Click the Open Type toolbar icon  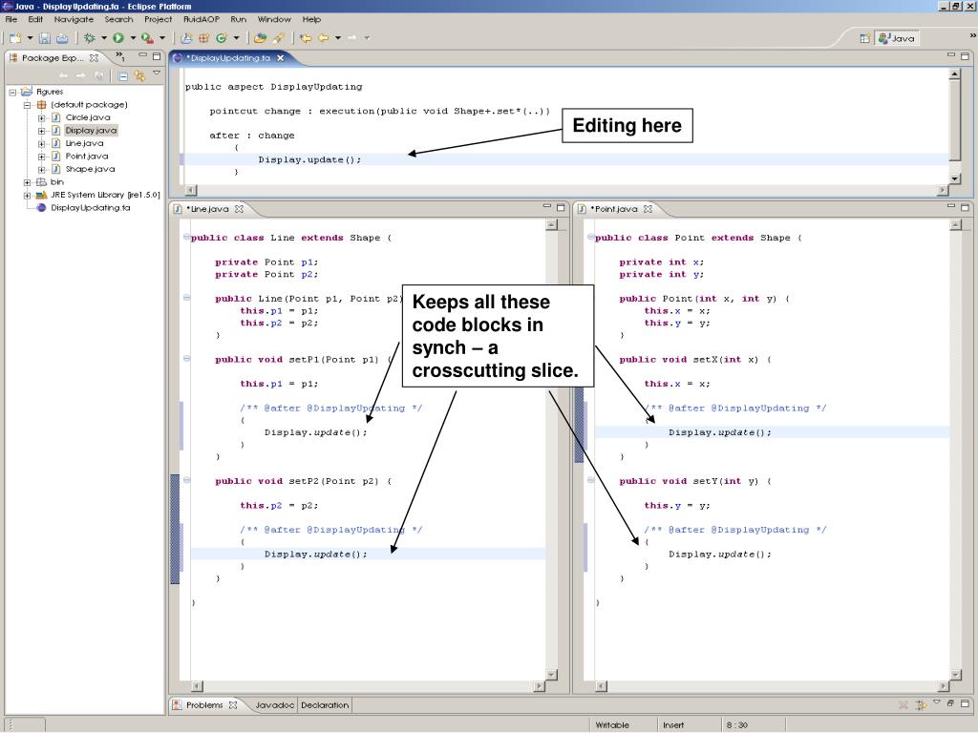point(260,38)
